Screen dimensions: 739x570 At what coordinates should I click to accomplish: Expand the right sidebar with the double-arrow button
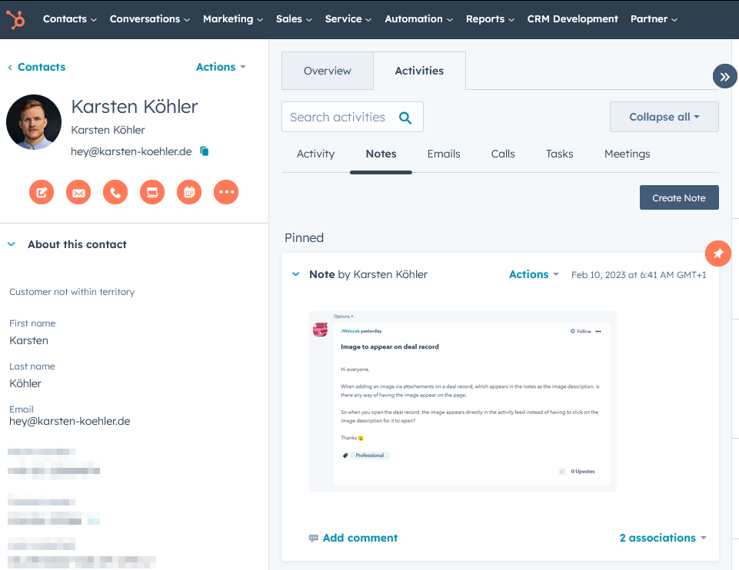(x=724, y=76)
